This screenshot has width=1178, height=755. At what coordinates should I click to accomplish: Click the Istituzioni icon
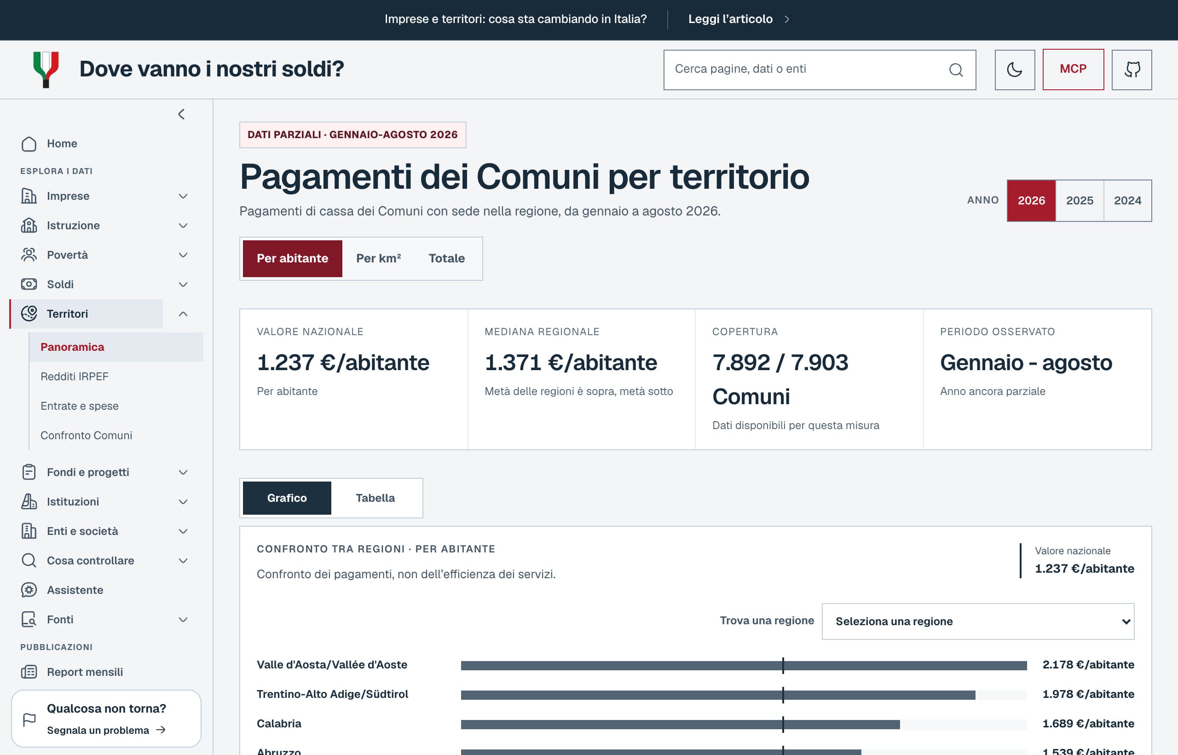(x=29, y=501)
